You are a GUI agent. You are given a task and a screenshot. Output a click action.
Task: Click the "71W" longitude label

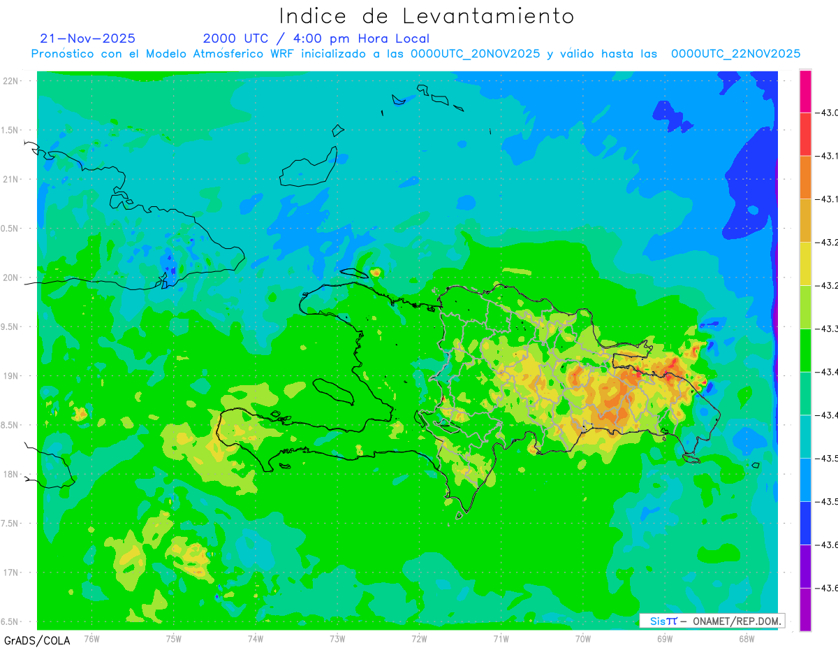(501, 638)
